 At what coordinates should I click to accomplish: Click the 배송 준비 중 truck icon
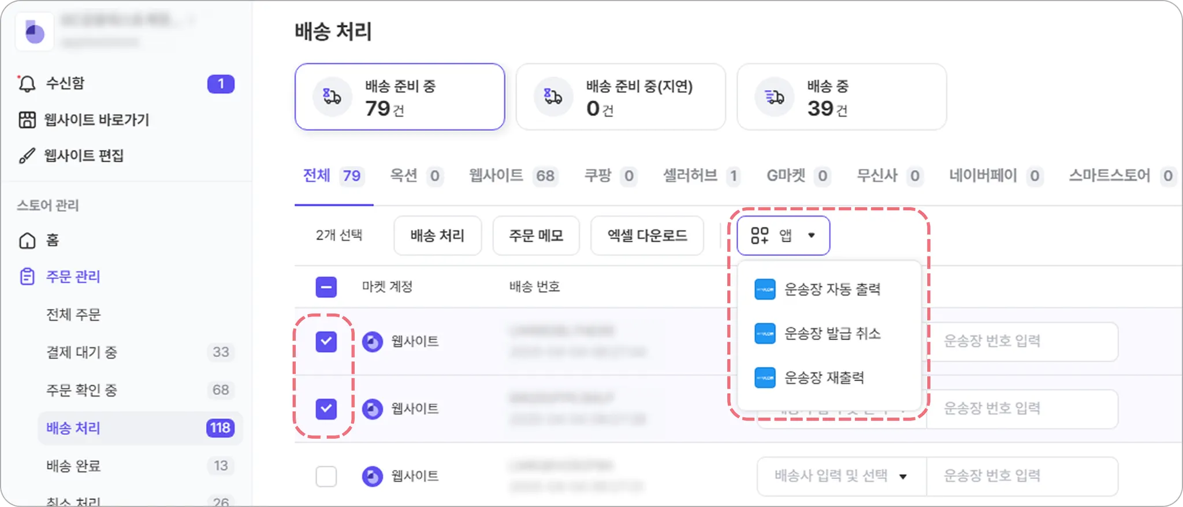[x=332, y=97]
